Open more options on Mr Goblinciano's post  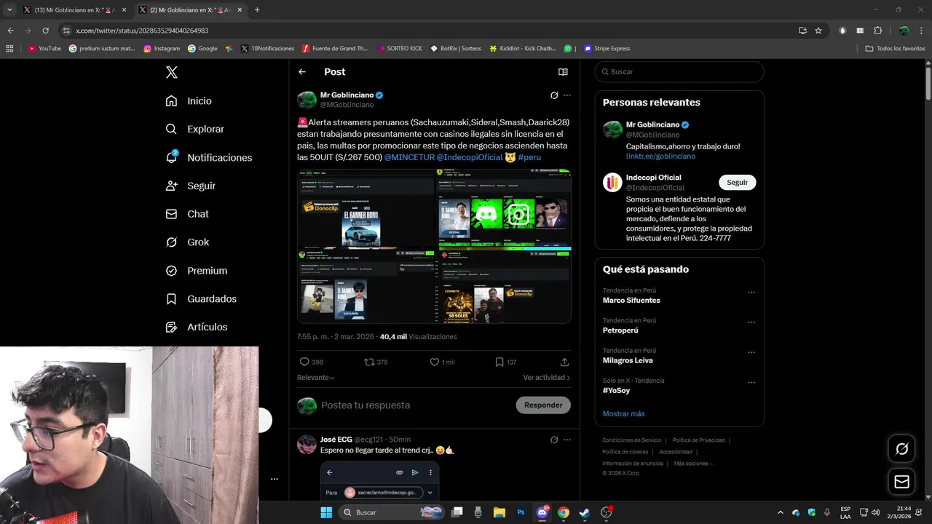pos(567,95)
